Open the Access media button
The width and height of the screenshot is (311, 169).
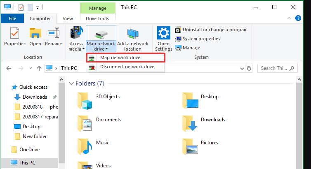[x=77, y=39]
